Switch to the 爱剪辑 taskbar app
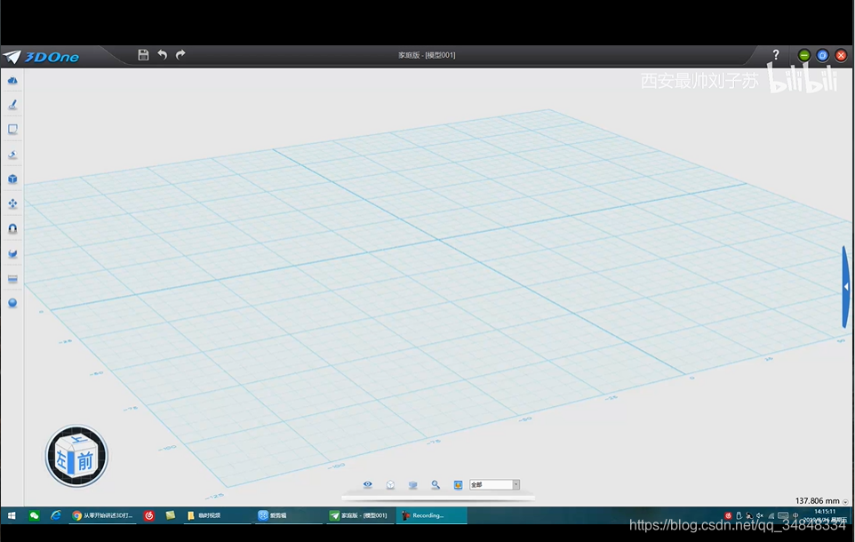 point(287,515)
